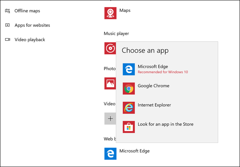
Task: Click the Maps app icon
Action: pyautogui.click(x=110, y=13)
